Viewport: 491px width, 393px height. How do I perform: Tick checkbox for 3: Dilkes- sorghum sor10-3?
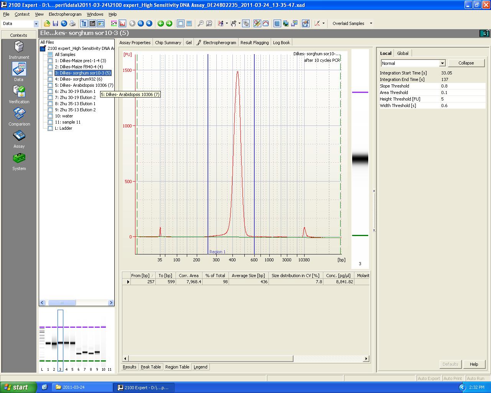point(50,73)
